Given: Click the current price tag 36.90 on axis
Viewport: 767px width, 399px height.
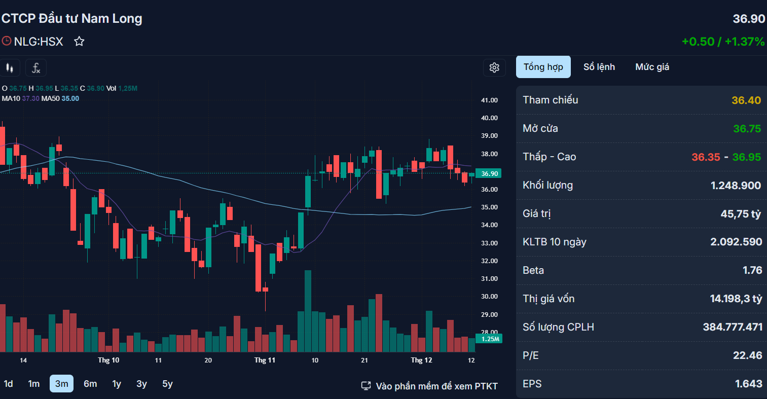Looking at the screenshot, I should coord(489,173).
